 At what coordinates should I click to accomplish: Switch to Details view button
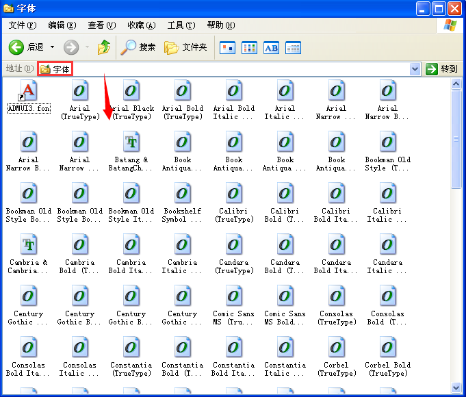tap(293, 48)
